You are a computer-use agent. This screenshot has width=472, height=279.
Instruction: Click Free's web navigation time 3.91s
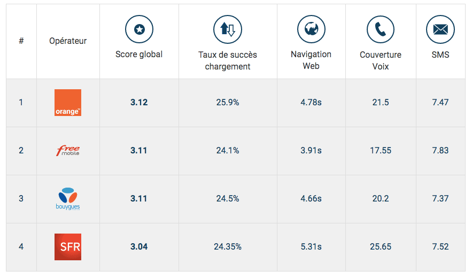coord(311,151)
